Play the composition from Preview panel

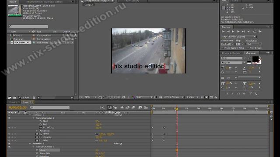coord(233,31)
